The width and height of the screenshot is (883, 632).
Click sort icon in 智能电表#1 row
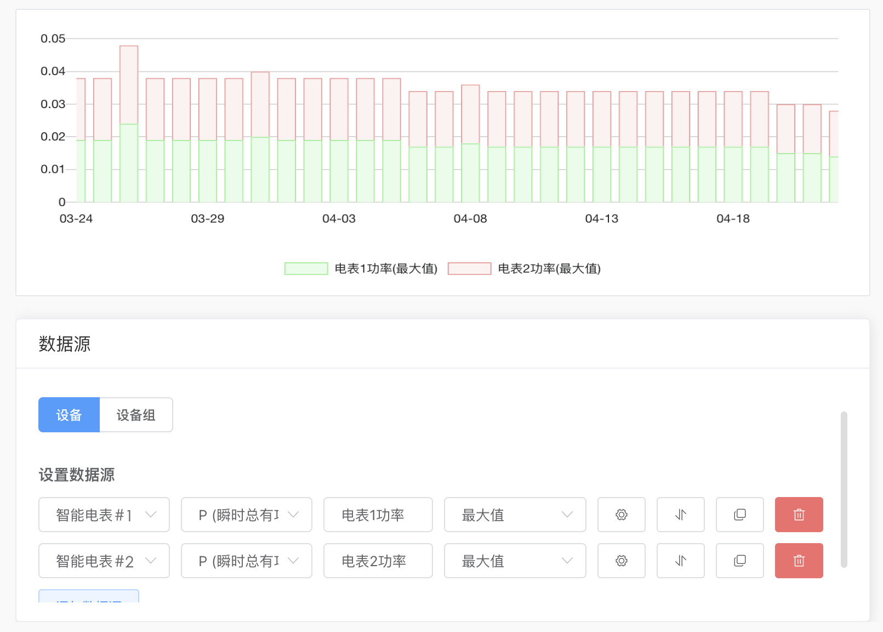[x=680, y=515]
